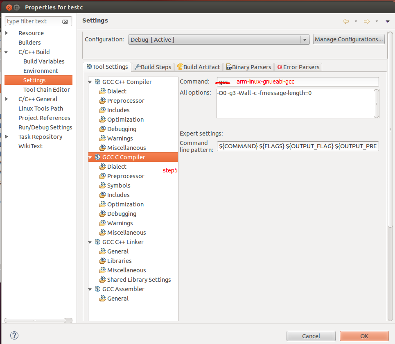Click the GCC C Compiler tool icon
Viewport: 395px width, 344px height.
tap(97, 157)
